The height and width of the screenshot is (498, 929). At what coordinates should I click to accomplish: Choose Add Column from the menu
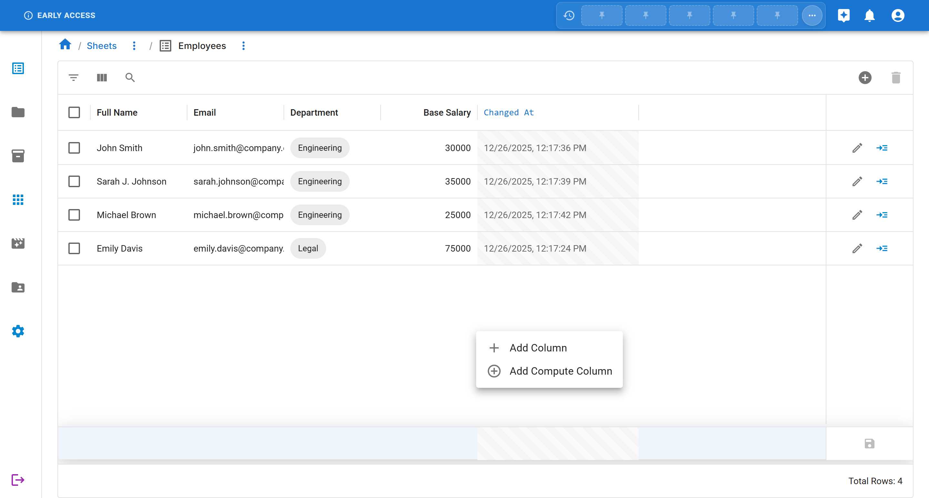coord(538,348)
